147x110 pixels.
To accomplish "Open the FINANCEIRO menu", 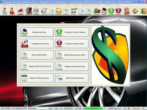I will [85, 5].
